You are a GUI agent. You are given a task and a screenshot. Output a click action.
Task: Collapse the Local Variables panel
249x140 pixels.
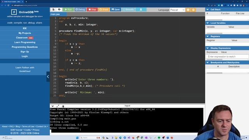207,23
